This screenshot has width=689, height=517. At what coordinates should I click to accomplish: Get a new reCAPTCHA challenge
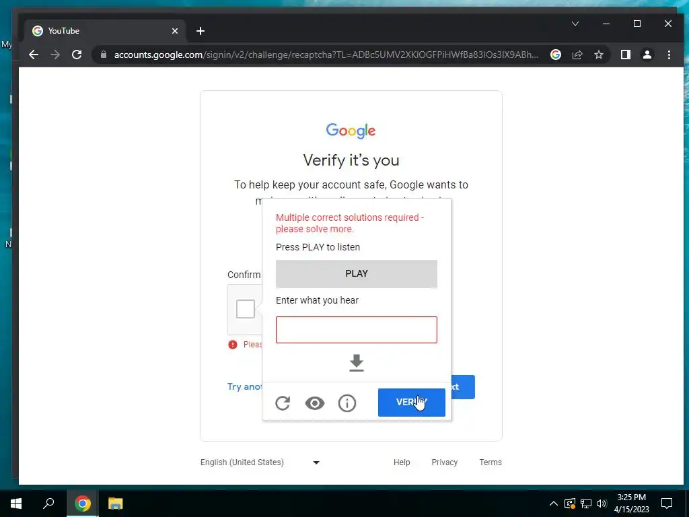point(283,403)
